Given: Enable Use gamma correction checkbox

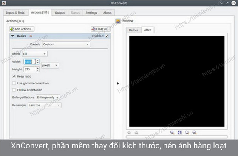Looking at the screenshot, I should (14, 83).
